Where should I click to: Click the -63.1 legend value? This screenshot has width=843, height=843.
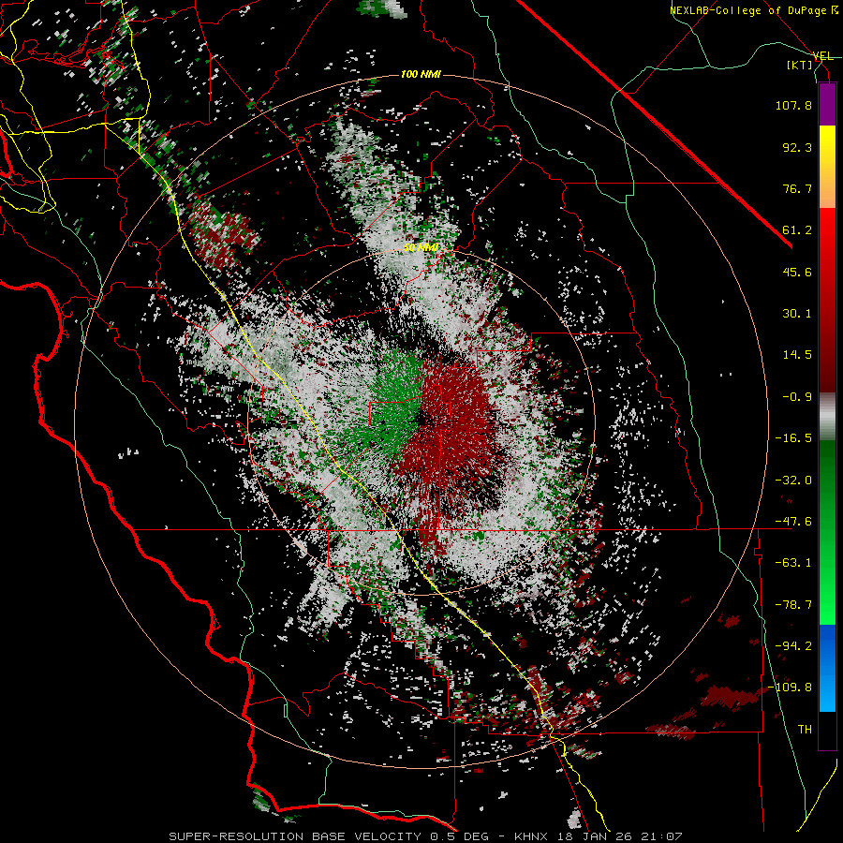[793, 563]
